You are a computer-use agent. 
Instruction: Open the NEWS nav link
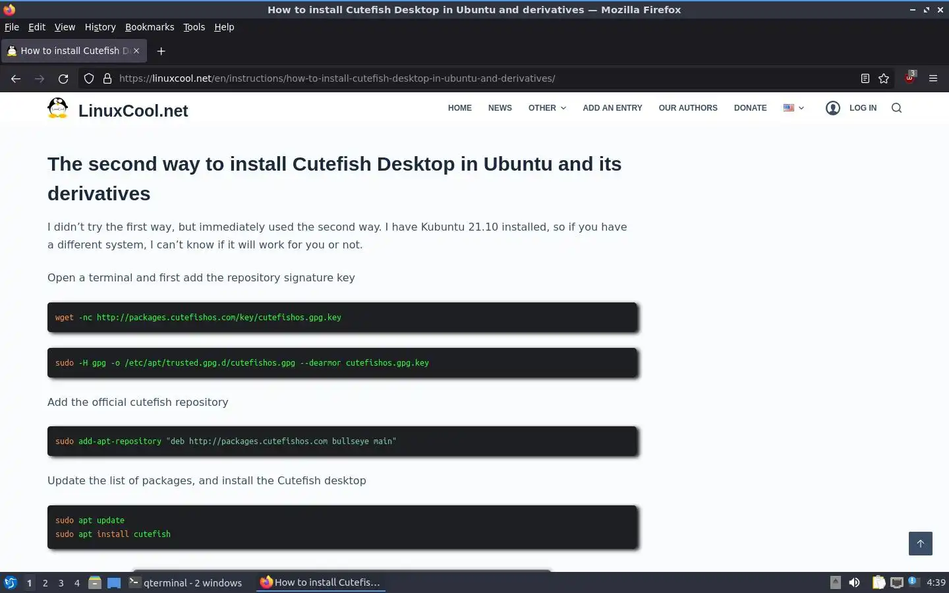click(x=500, y=108)
